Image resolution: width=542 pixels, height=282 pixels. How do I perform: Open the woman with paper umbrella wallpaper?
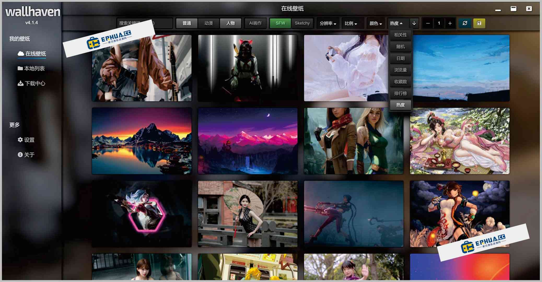[248, 214]
